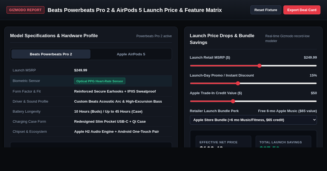Image resolution: width=327 pixels, height=171 pixels.
Task: Click the Apple Trade-In Credit Value ($) label
Action: click(216, 93)
